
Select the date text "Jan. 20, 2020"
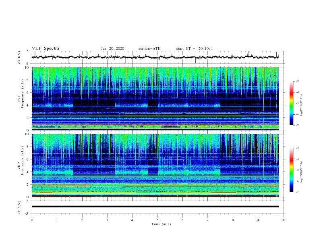pos(112,48)
